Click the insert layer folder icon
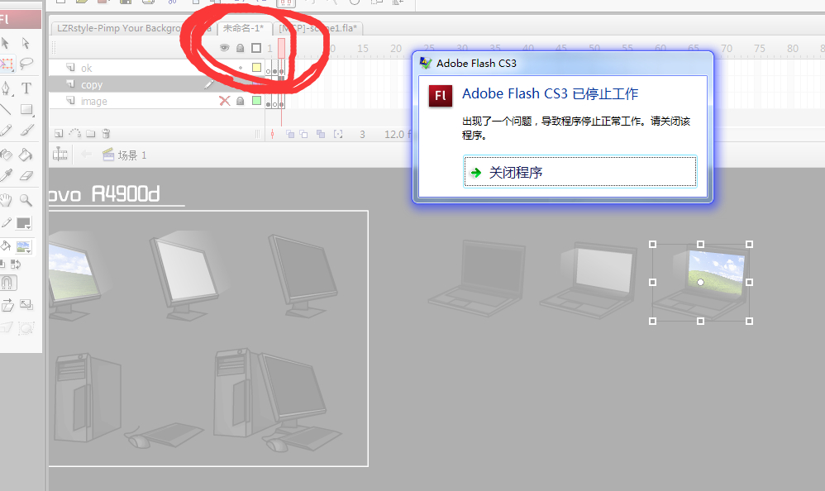Image resolution: width=825 pixels, height=491 pixels. pyautogui.click(x=90, y=134)
